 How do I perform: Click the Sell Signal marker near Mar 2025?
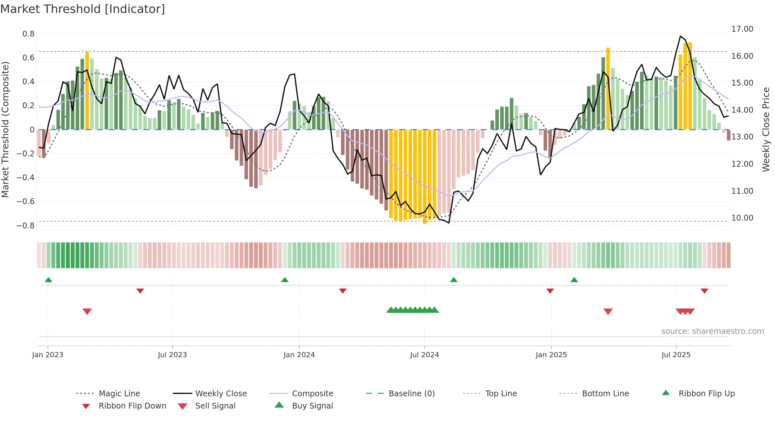(608, 311)
